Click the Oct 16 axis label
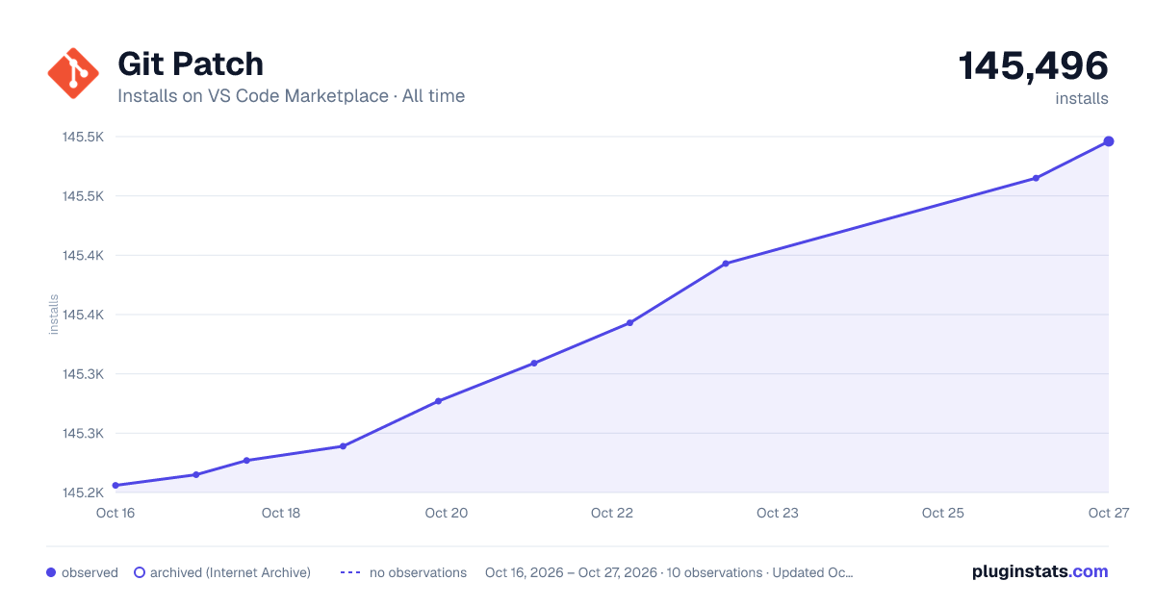The width and height of the screenshot is (1155, 606). tap(115, 513)
